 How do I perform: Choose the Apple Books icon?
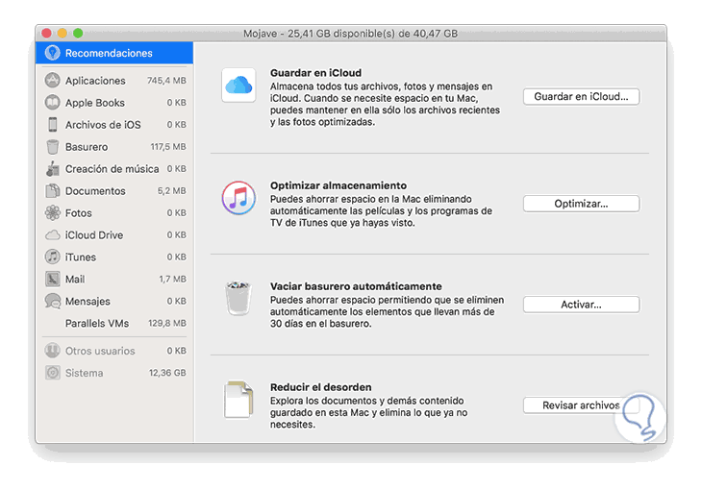pos(52,103)
